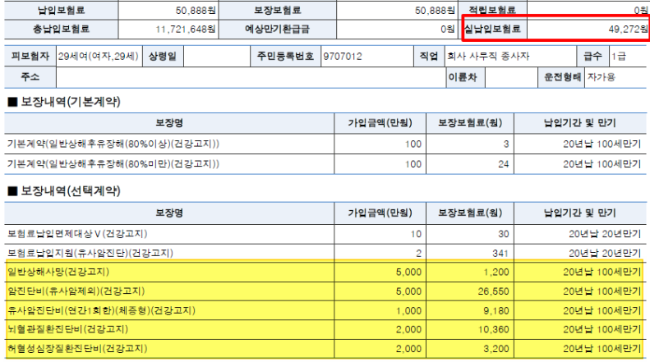The width and height of the screenshot is (650, 362).
Task: Click the 주소 label cell
Action: point(30,77)
